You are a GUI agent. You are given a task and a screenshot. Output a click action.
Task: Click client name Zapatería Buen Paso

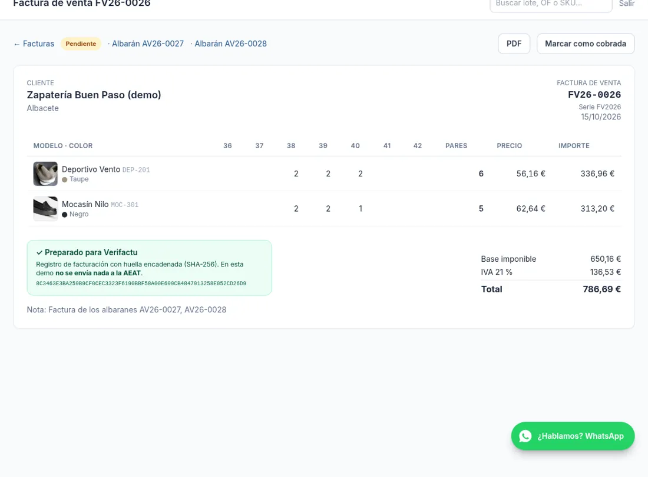pyautogui.click(x=94, y=95)
